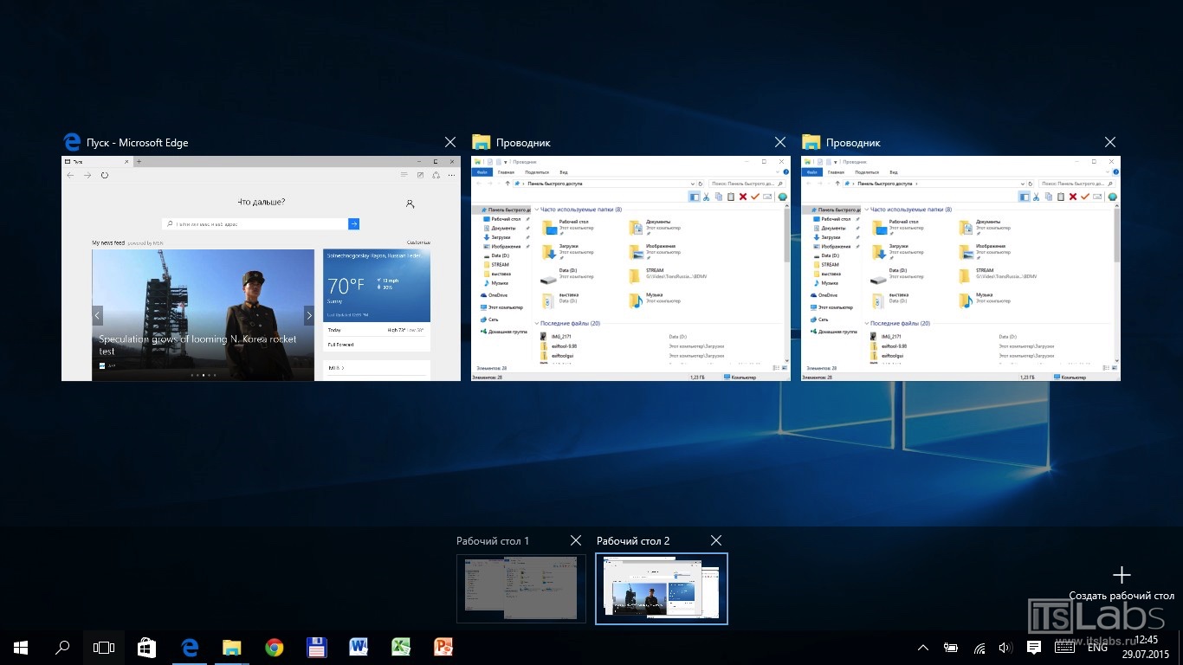
Task: Close the Проводник preview adjacent to the Edge window
Action: point(780,142)
